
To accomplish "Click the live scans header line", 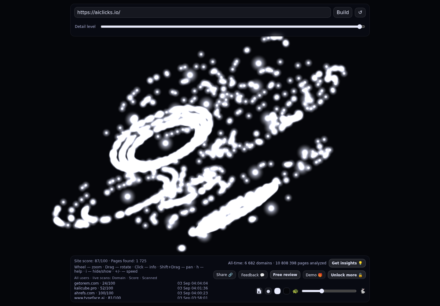I will (116, 278).
